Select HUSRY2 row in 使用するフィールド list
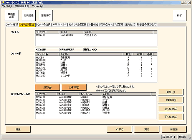192x140 pixels. 96,107
